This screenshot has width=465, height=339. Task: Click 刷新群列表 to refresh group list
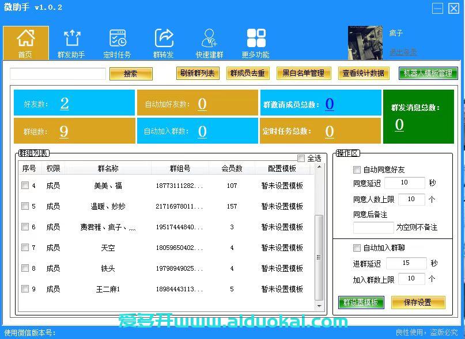click(x=197, y=73)
